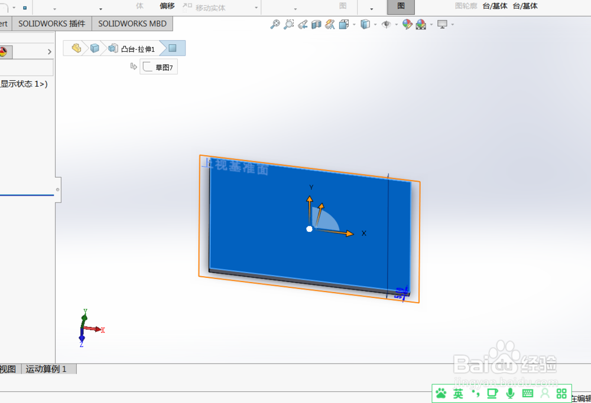Click the View Settings monitor icon
The height and width of the screenshot is (403, 591).
(x=442, y=24)
